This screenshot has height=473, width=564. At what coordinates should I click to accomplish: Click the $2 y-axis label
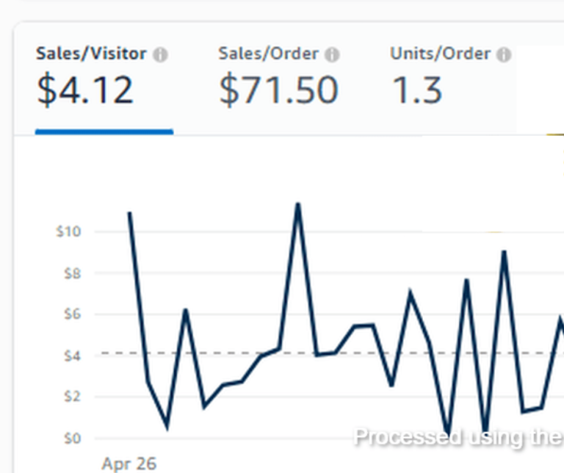(x=70, y=397)
